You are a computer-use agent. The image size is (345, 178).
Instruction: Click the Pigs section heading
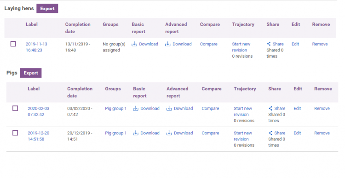[x=12, y=73]
